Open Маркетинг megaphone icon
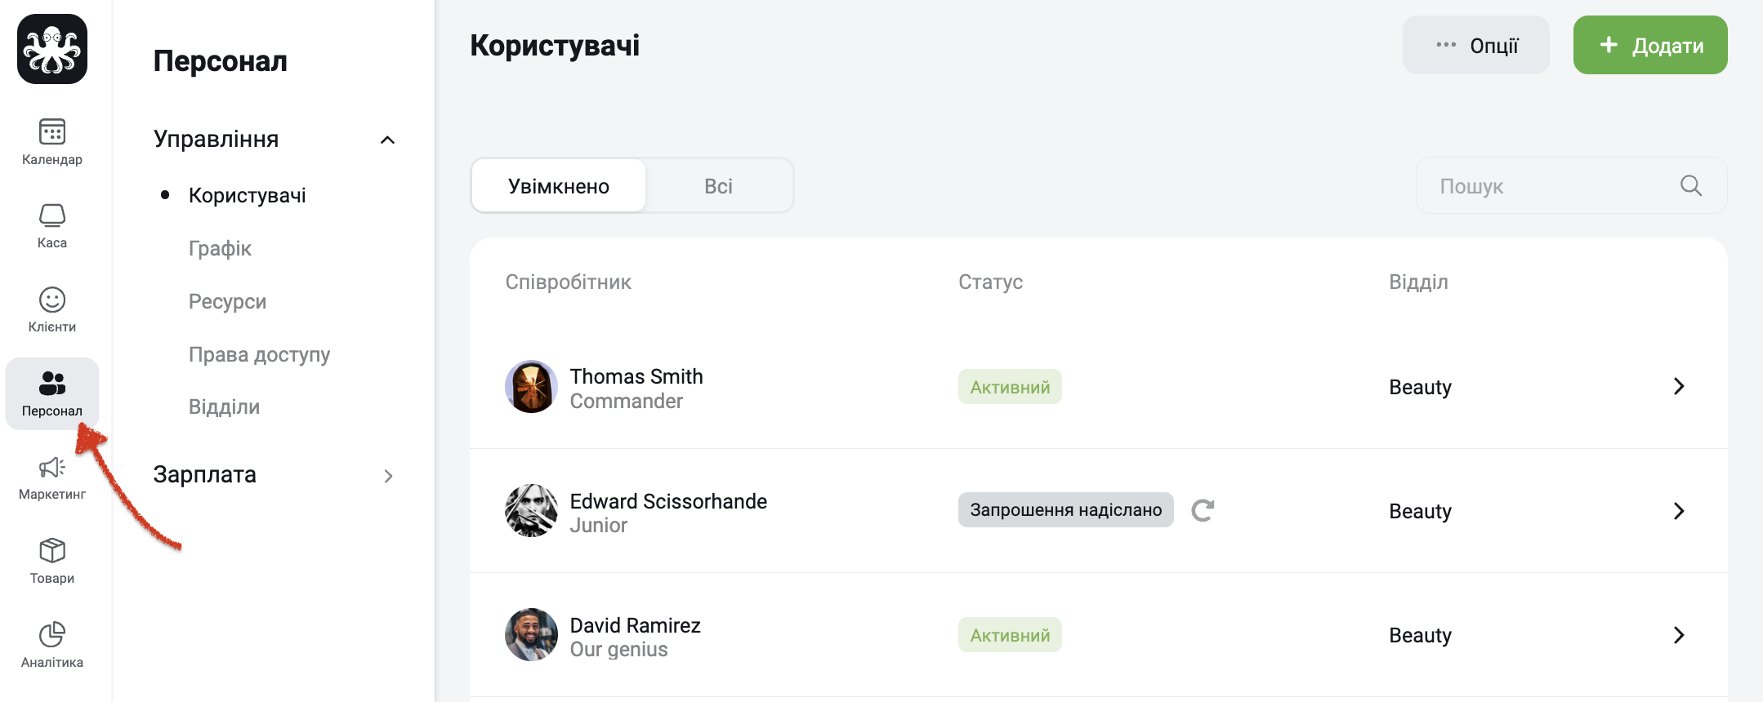The height and width of the screenshot is (702, 1763). pyautogui.click(x=52, y=467)
